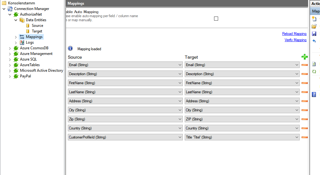Expand the Azure CosmosDB tree node
Image resolution: width=320 pixels, height=175 pixels.
pyautogui.click(x=10, y=48)
